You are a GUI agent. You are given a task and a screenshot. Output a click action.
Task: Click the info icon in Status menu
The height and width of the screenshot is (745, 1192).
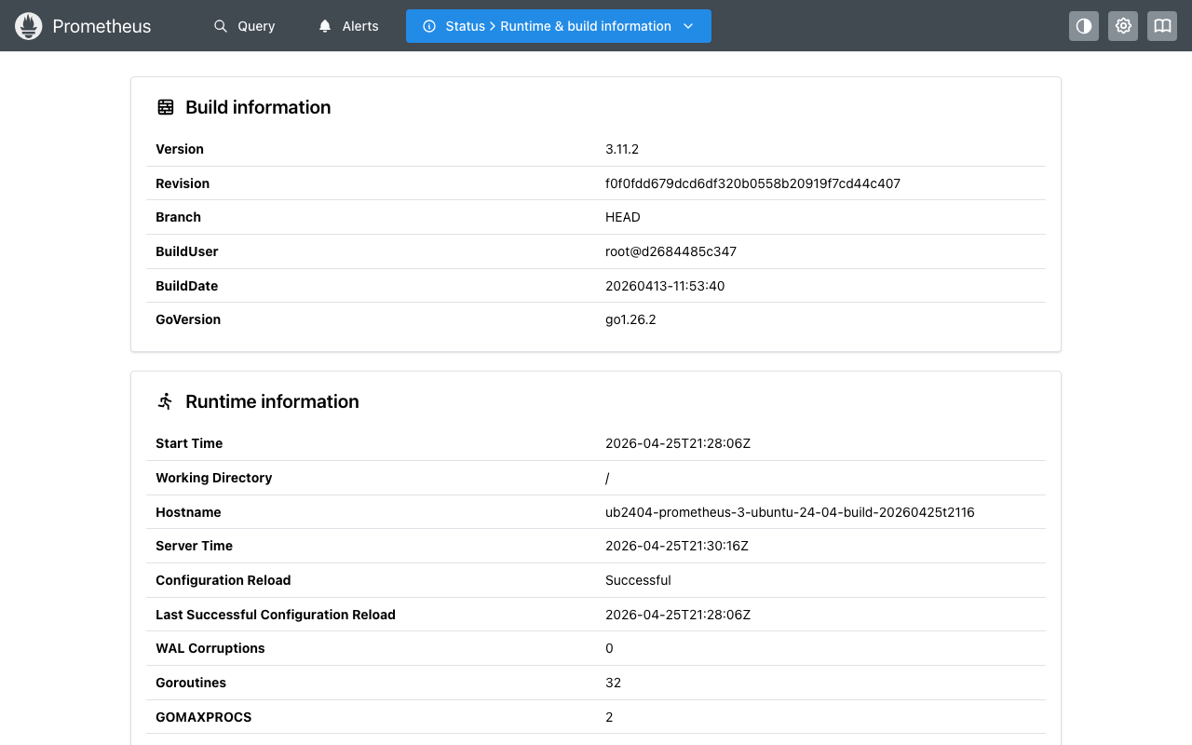tap(429, 26)
